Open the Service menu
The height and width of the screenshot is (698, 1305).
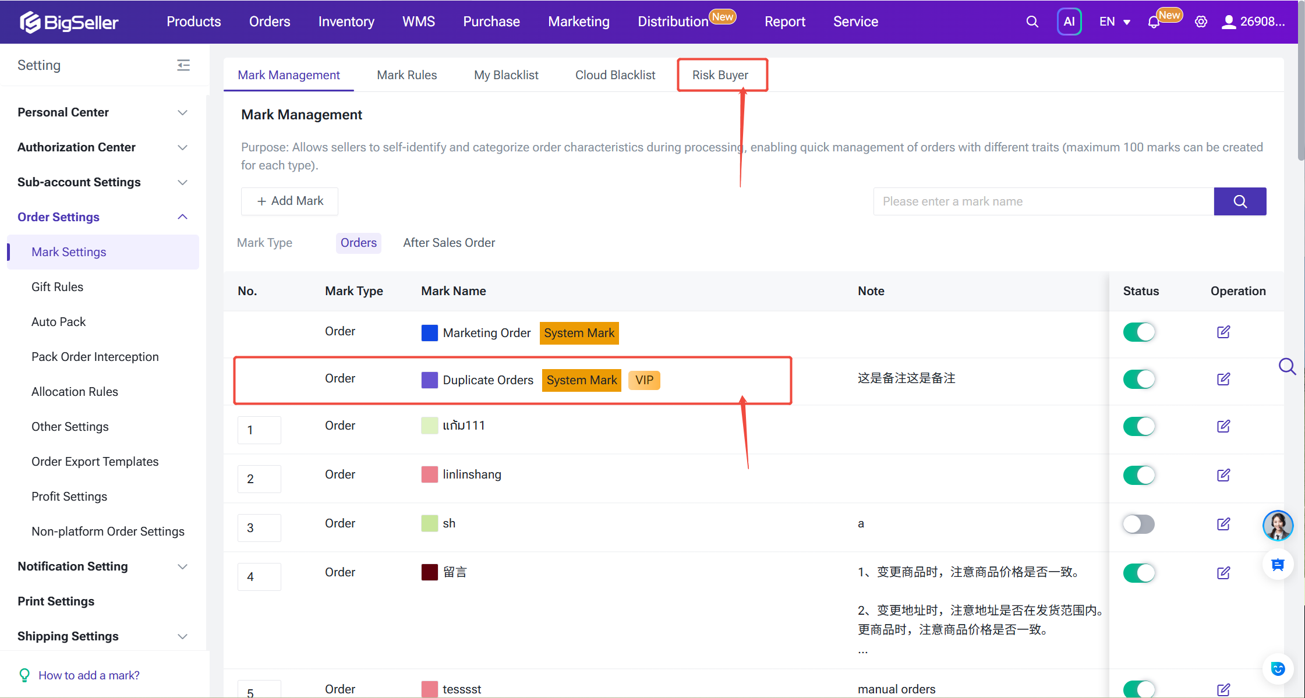(855, 22)
